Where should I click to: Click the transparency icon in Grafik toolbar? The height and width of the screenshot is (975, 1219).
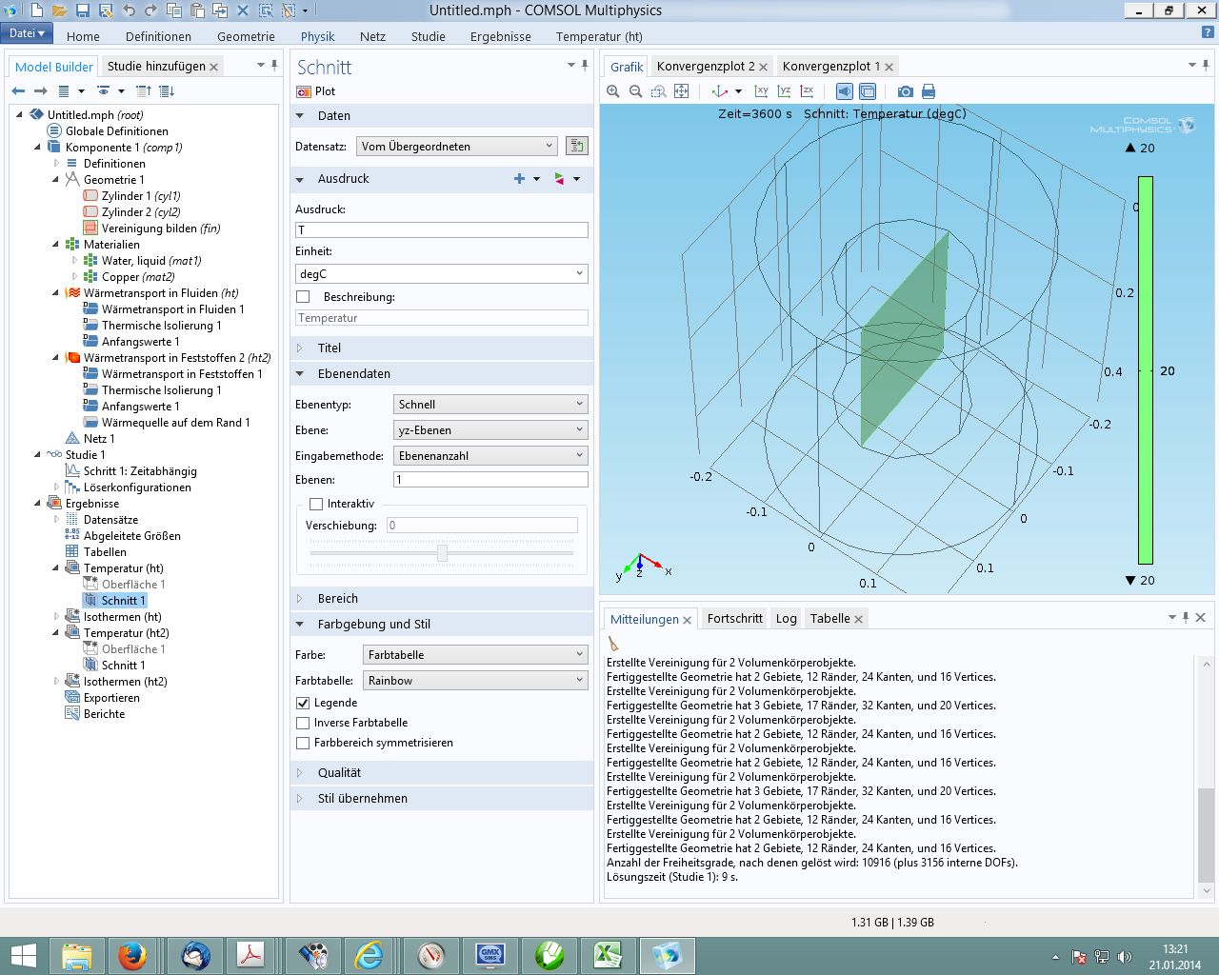(868, 91)
